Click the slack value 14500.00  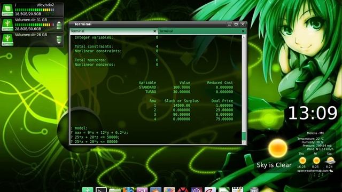(x=182, y=106)
